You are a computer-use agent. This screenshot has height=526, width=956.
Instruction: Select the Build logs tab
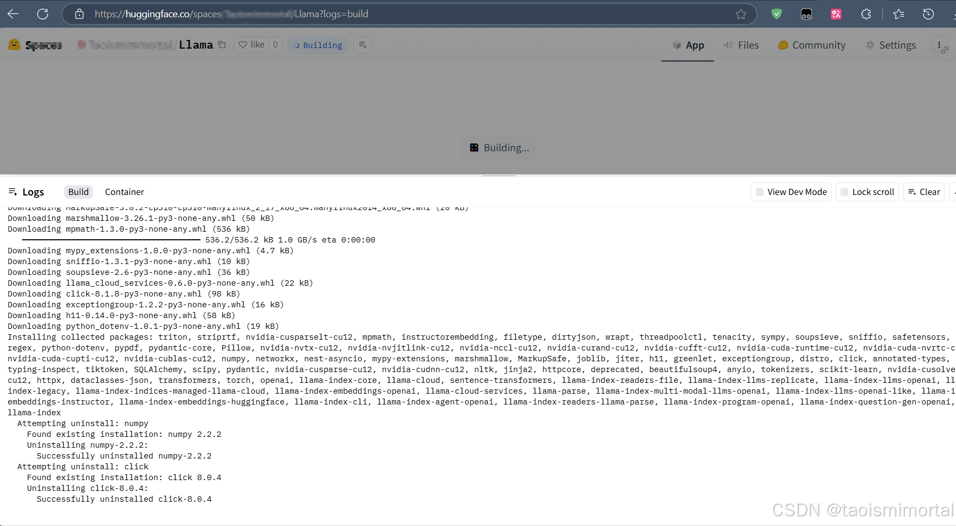coord(78,192)
